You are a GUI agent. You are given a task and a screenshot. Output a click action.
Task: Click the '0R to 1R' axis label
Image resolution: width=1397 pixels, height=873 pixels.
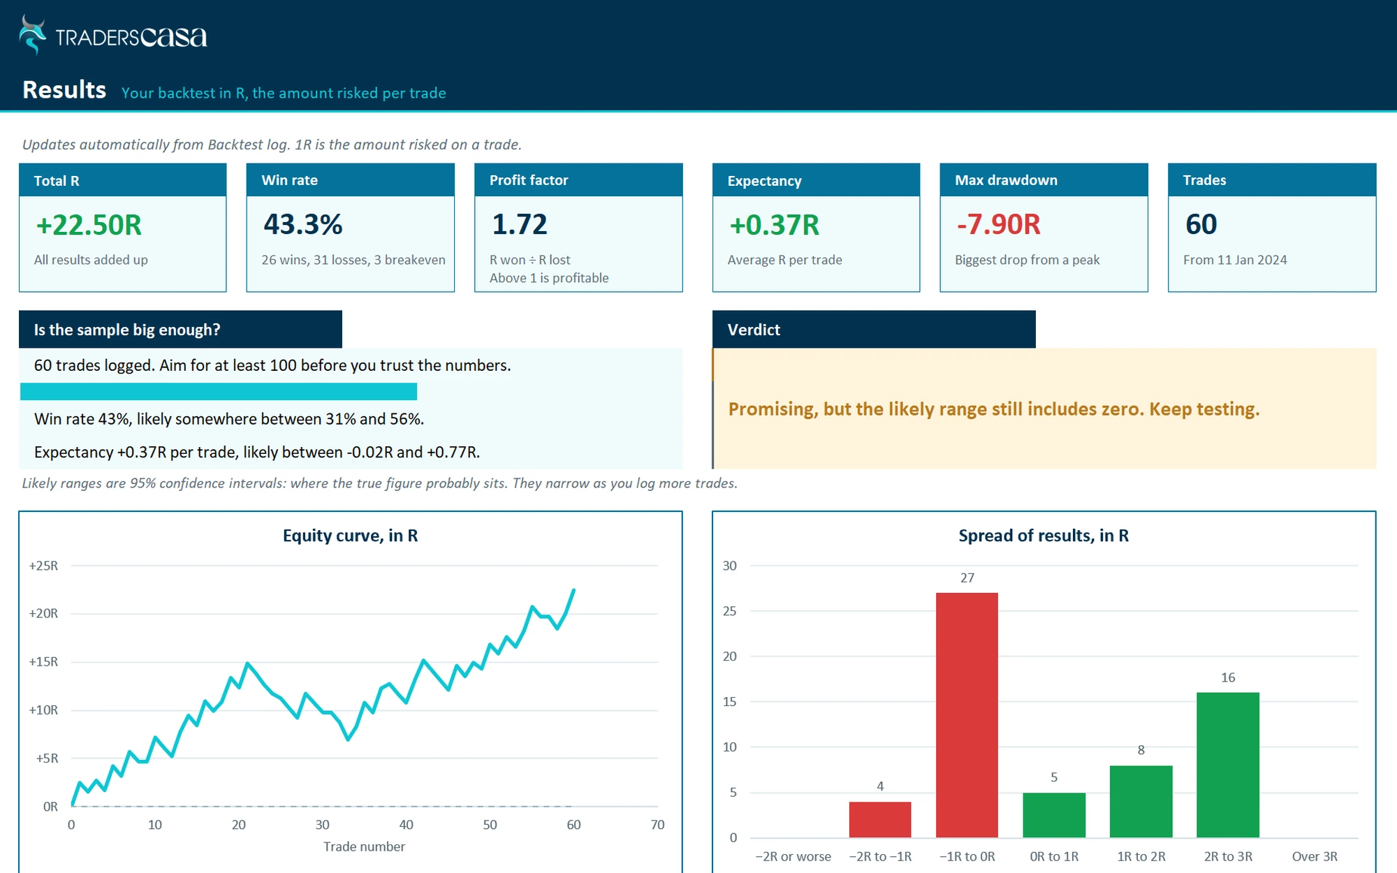[x=1054, y=856]
